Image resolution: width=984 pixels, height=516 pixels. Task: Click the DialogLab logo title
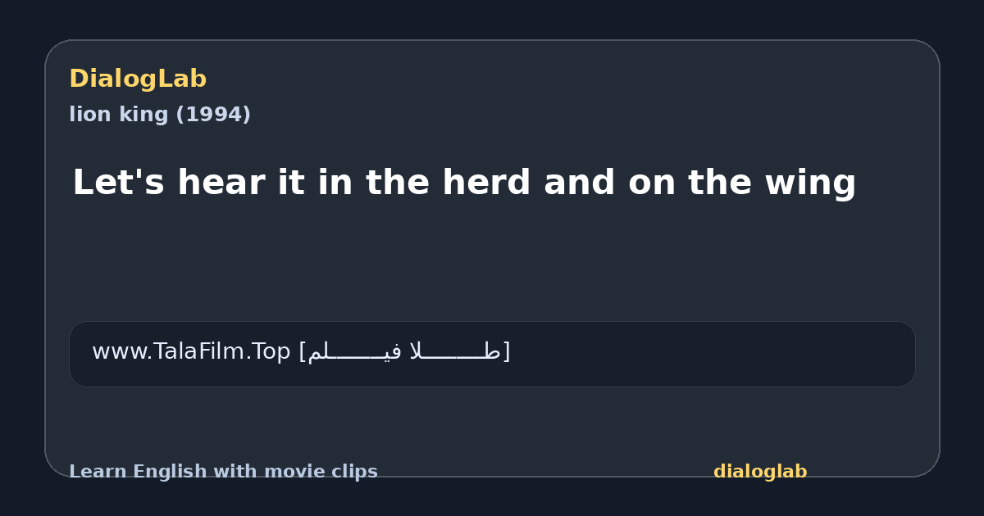[138, 79]
